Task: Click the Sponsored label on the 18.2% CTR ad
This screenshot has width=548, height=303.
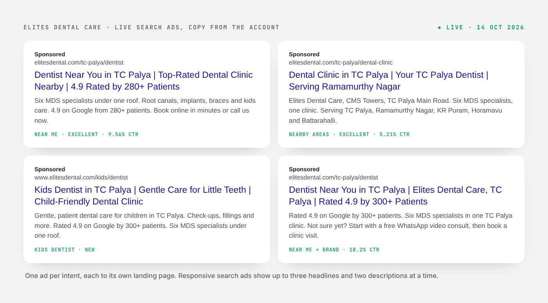Action: (x=304, y=169)
